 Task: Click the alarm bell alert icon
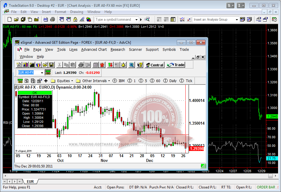(123, 65)
